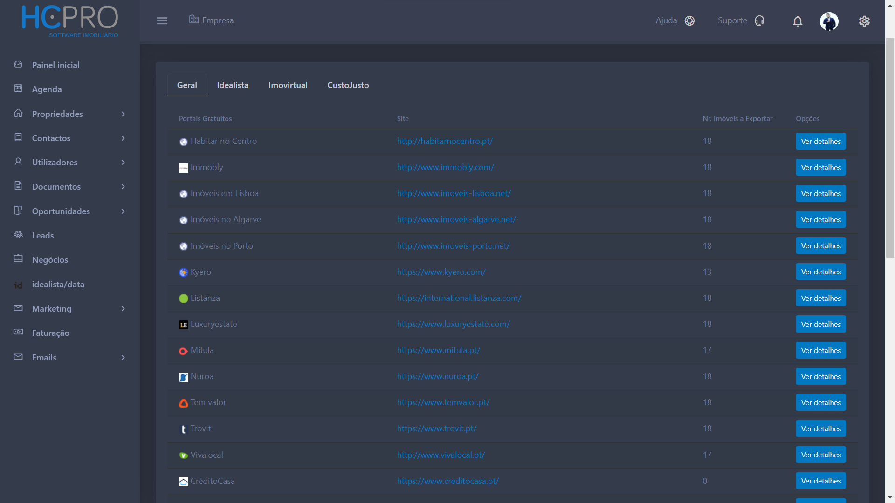Screen dimensions: 895x503
Task: Click the Ajuda lifebuoy icon
Action: click(689, 20)
